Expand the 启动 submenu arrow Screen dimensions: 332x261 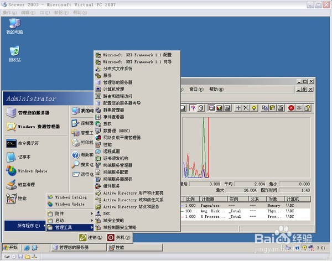(92, 221)
